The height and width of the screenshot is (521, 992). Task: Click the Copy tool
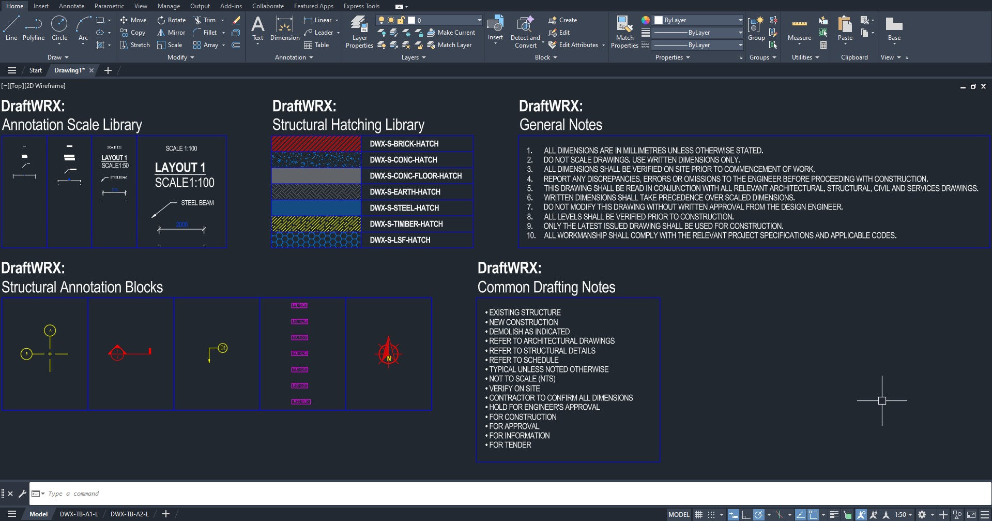133,33
